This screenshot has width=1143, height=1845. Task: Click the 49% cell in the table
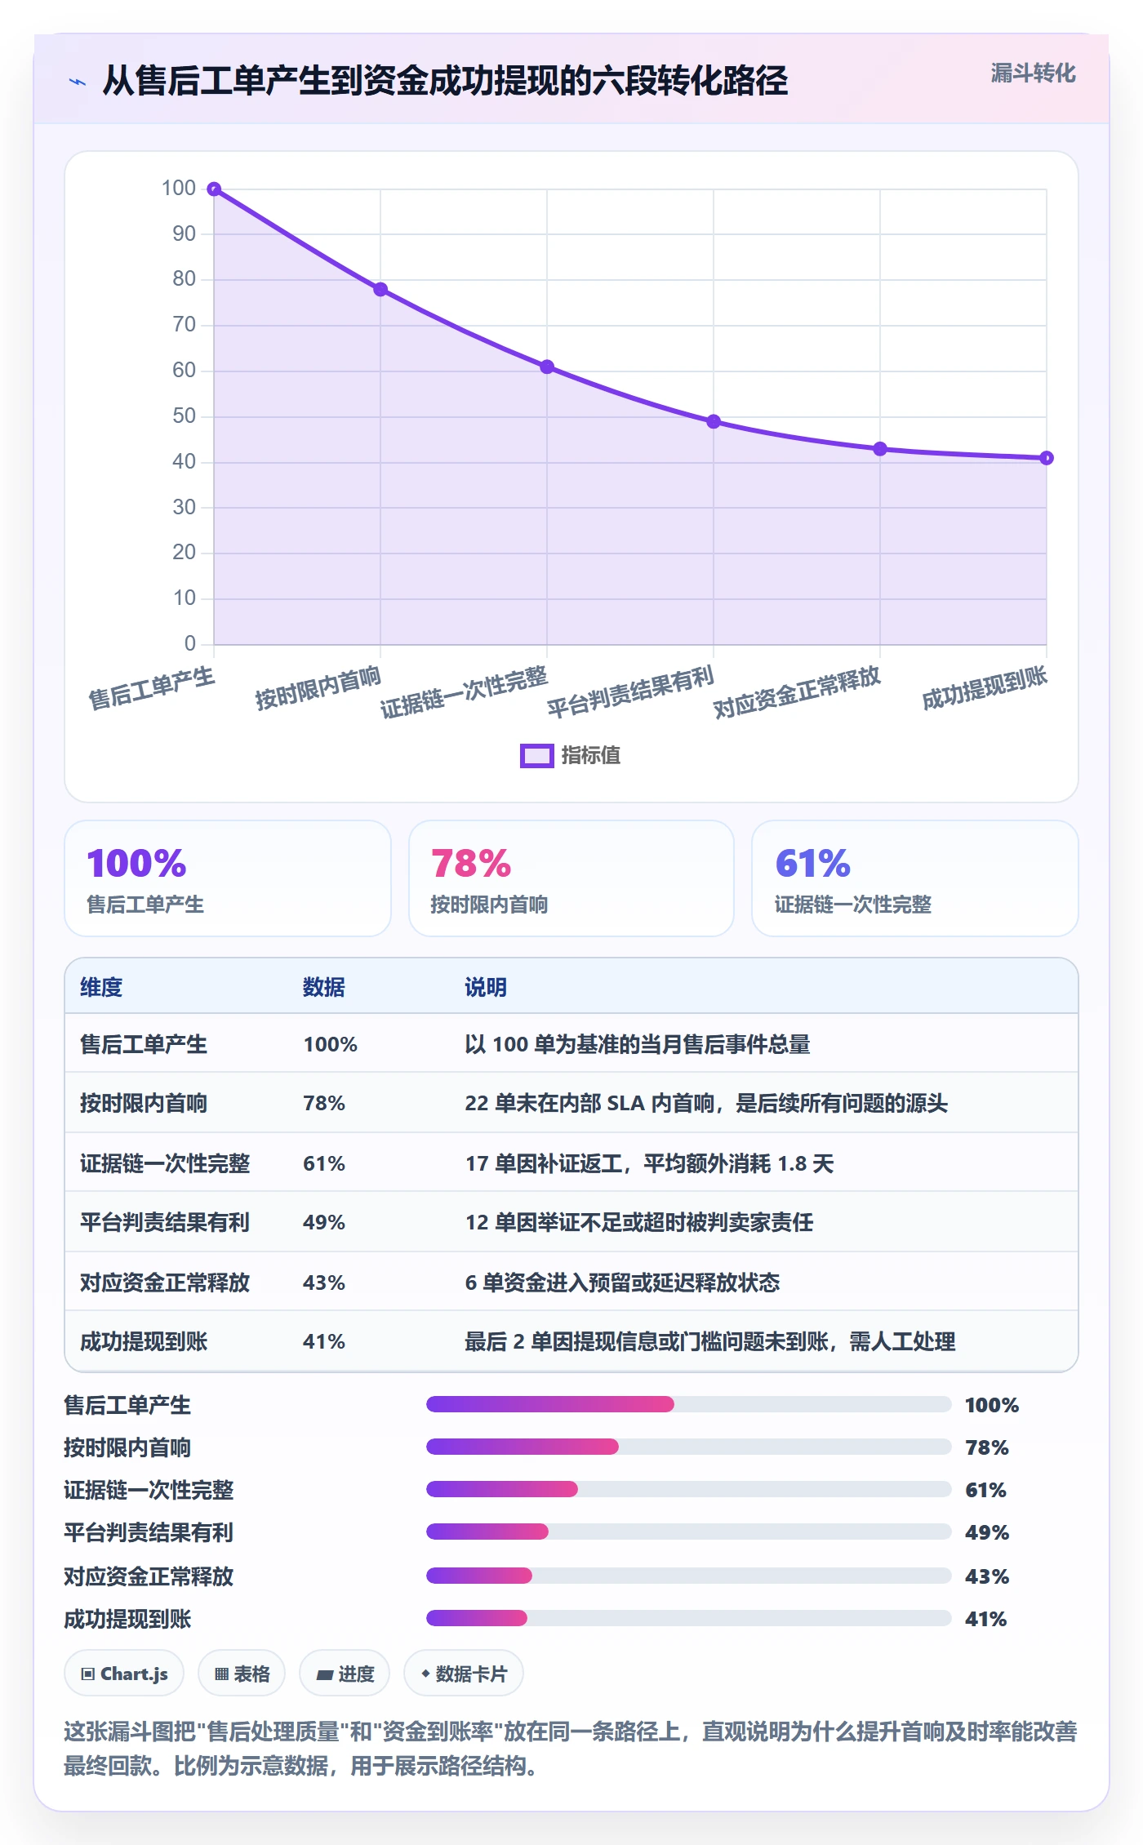point(324,1223)
